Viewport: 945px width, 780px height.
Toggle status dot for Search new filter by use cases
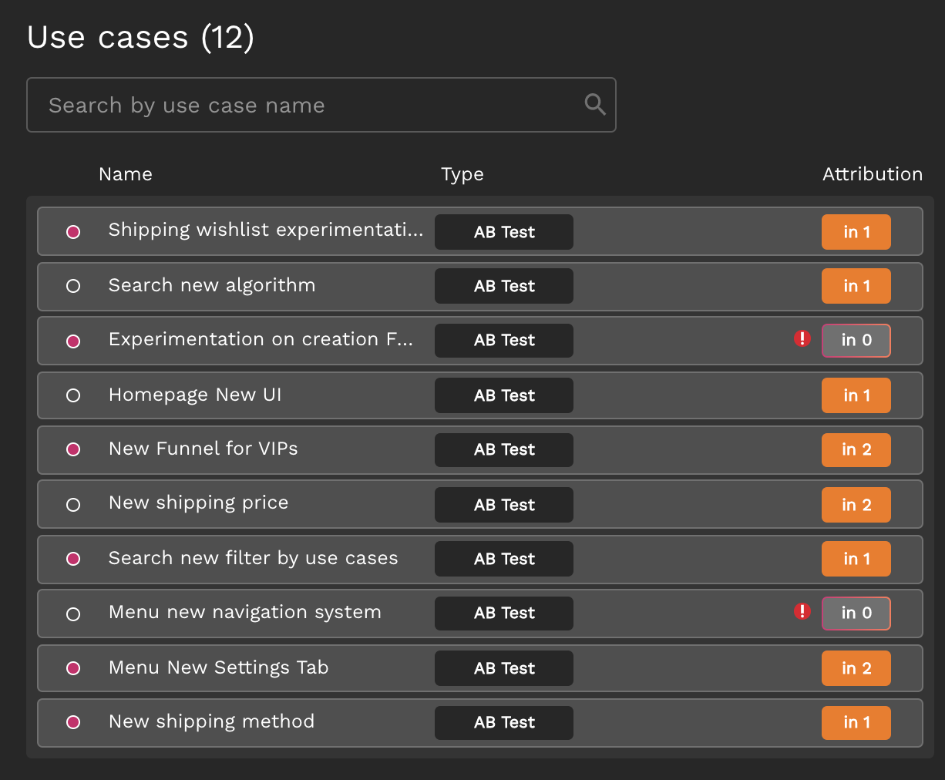tap(73, 559)
